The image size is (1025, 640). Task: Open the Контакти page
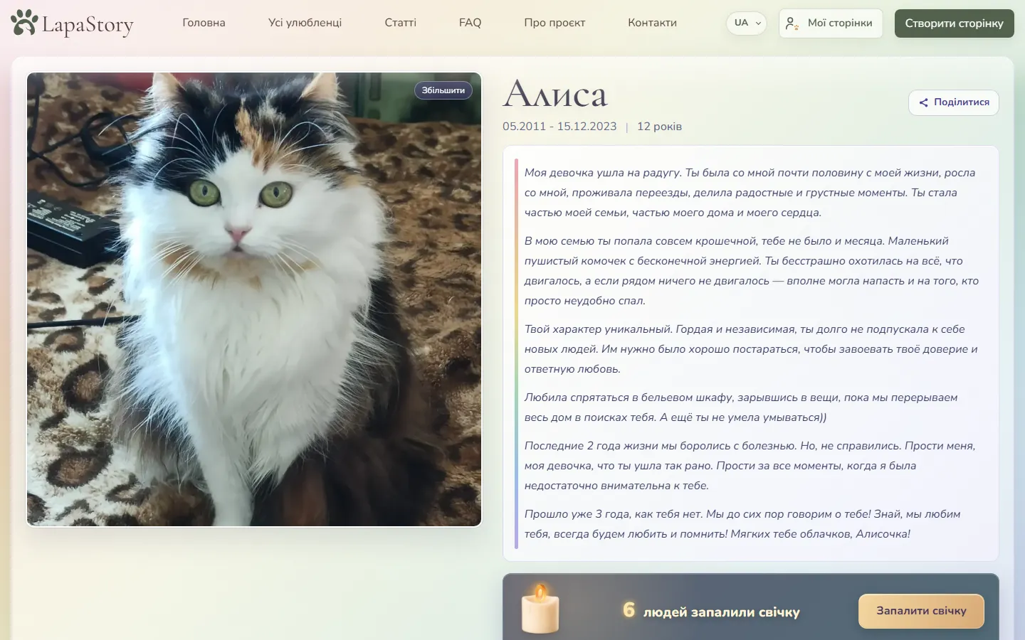(652, 23)
